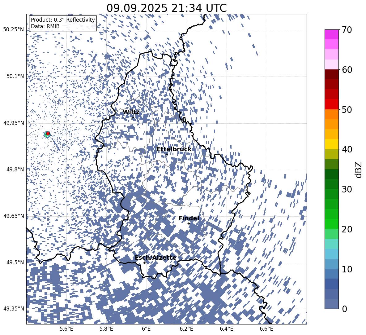Viewport: 366px width, 335px height.
Task: Click the Esch/Alzette cross marker
Action: coord(144,263)
